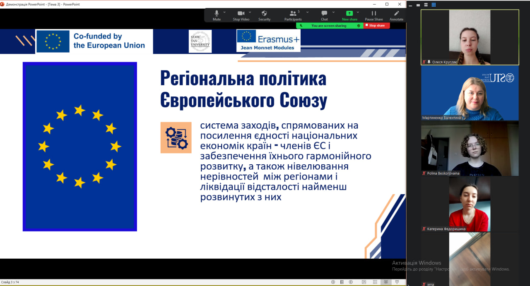Viewport: 530px width, 286px height.
Task: Click the slide counter 'Слайд 3 з 74'
Action: point(10,282)
